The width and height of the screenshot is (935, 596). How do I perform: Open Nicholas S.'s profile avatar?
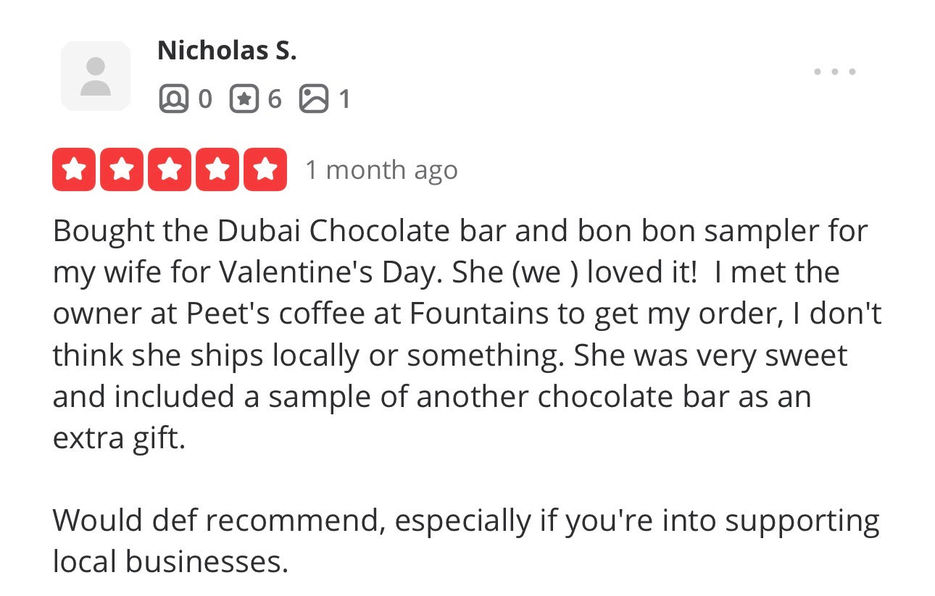tap(95, 75)
